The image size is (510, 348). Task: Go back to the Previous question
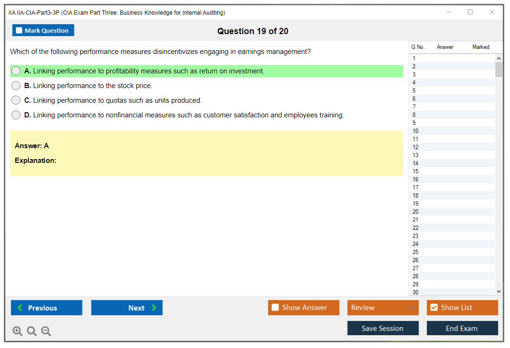point(46,308)
